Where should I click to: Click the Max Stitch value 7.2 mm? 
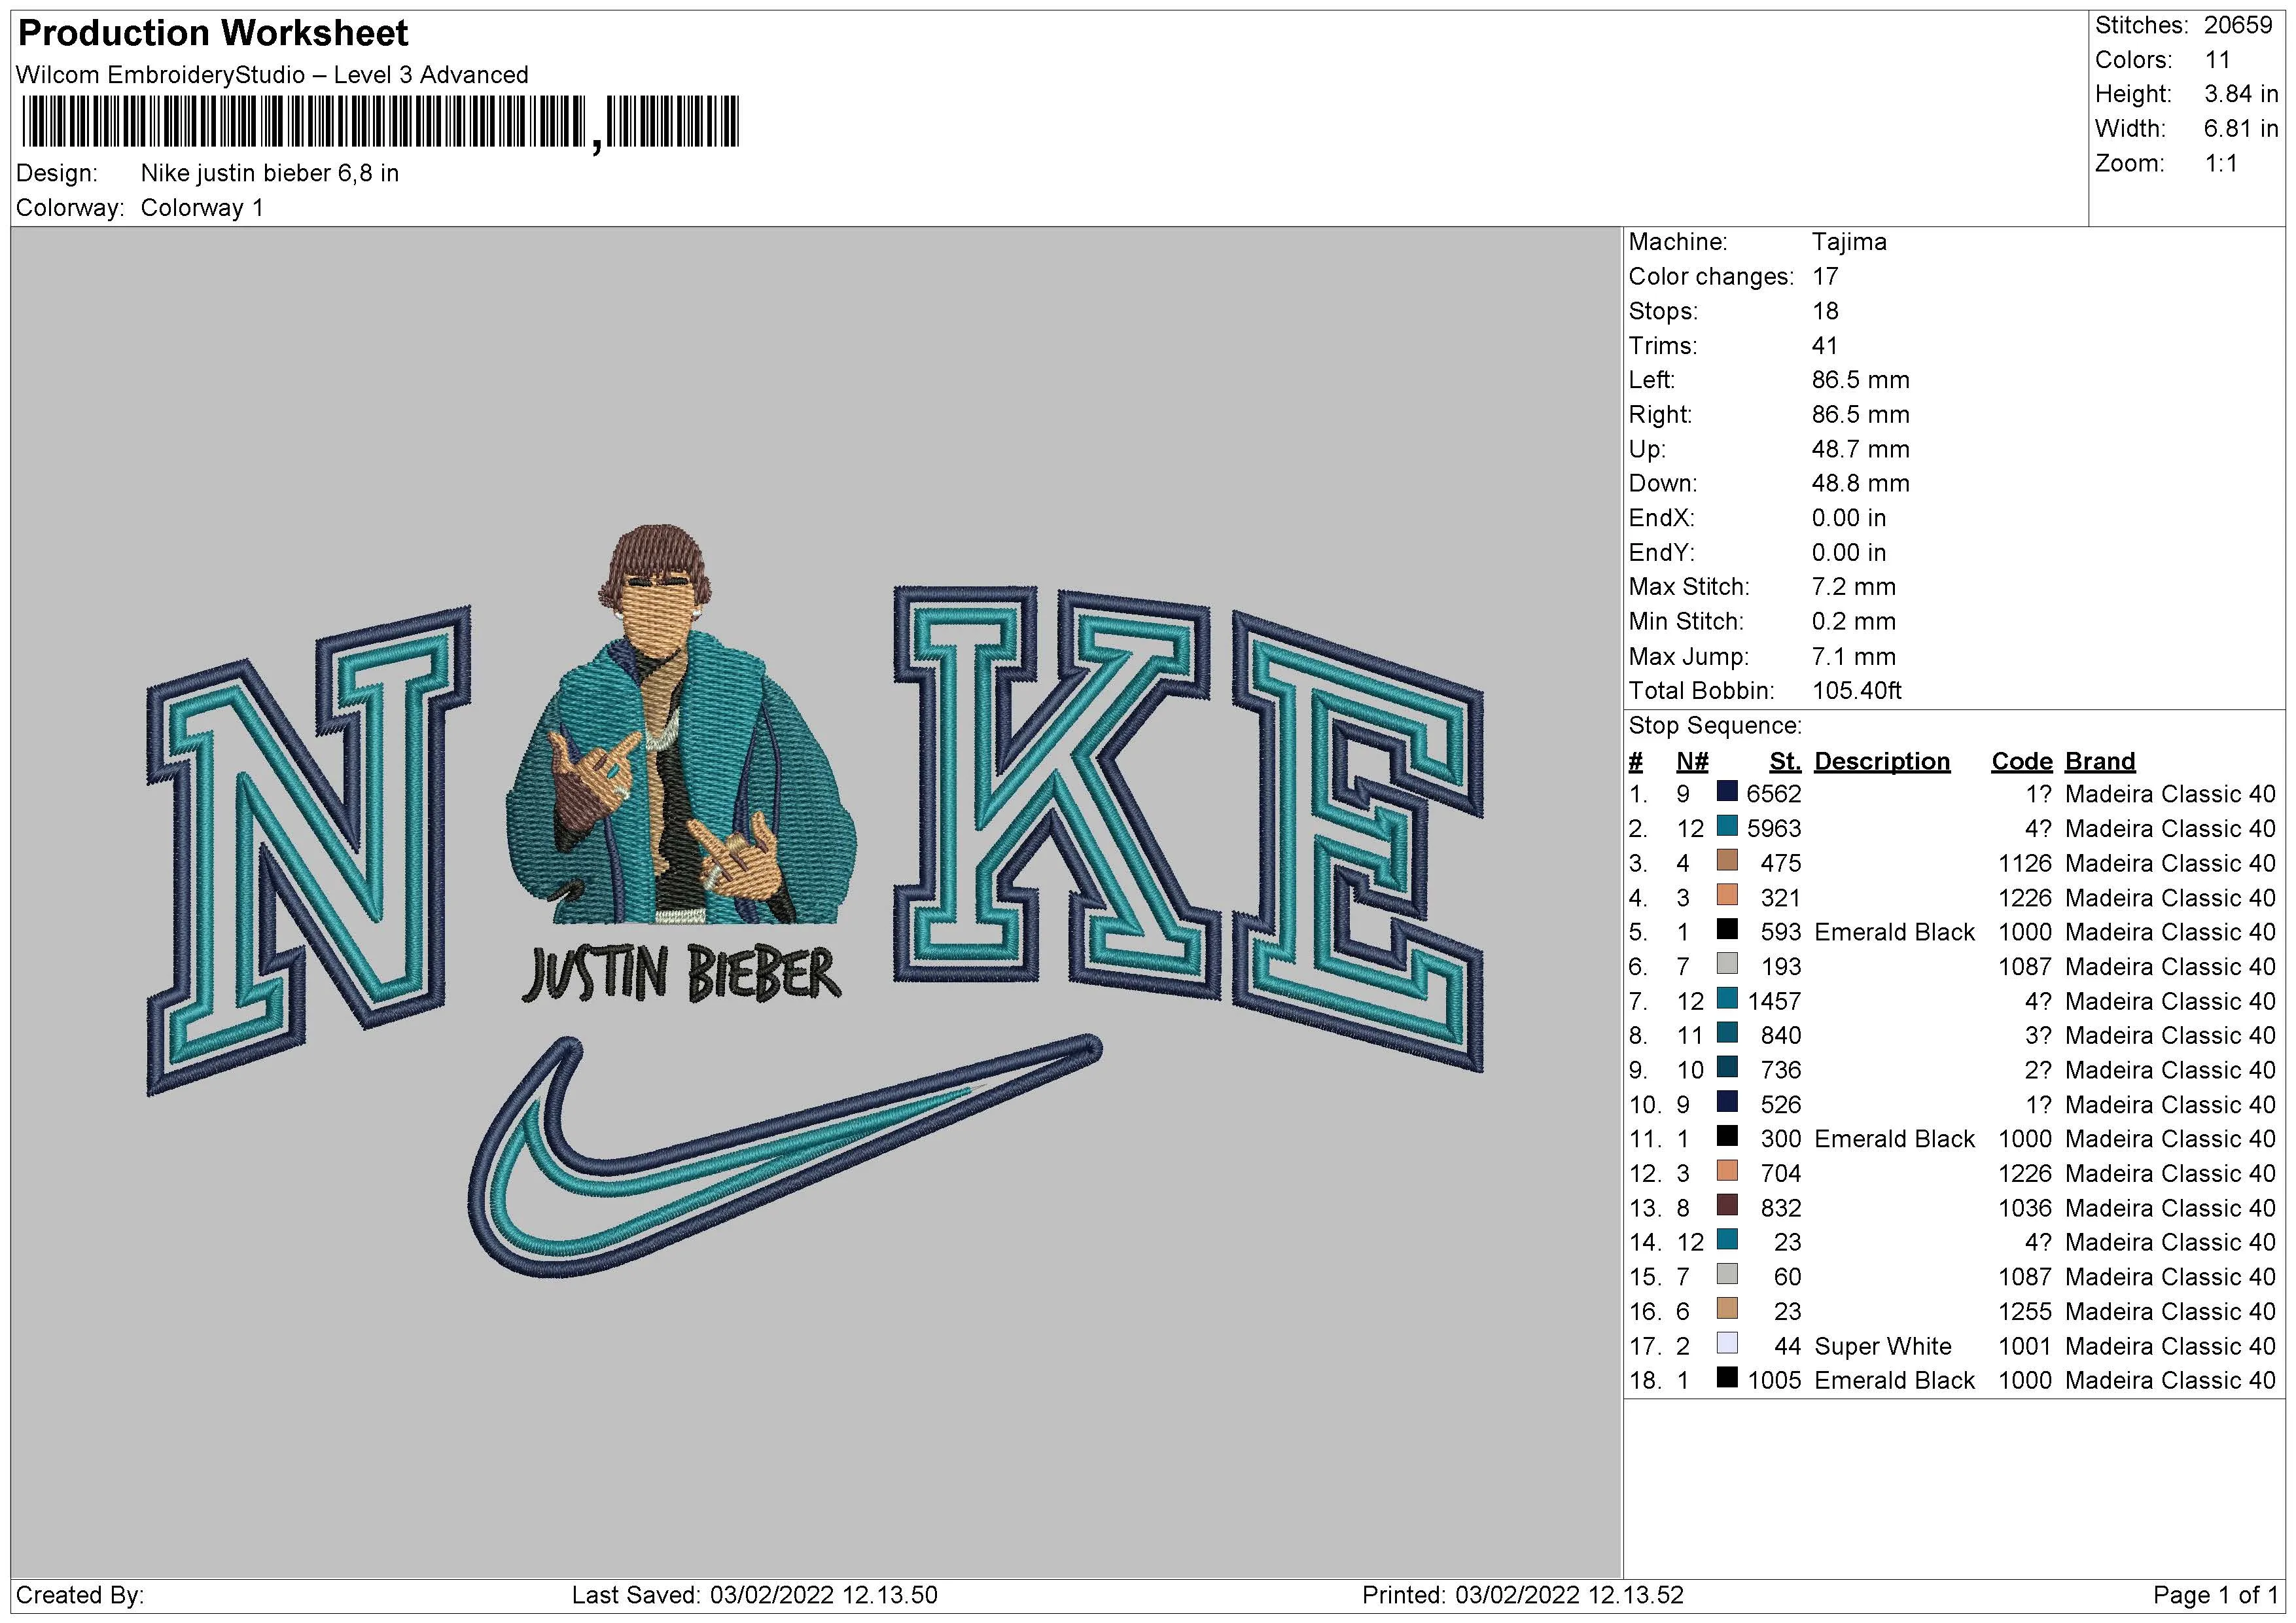[1854, 587]
